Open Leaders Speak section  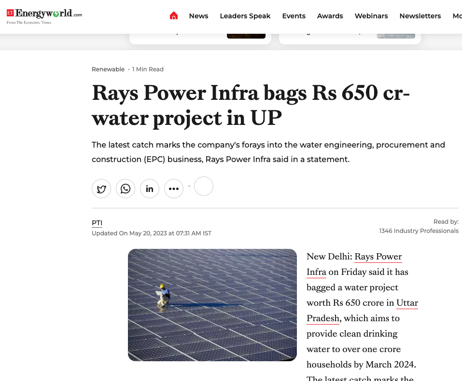pyautogui.click(x=245, y=16)
